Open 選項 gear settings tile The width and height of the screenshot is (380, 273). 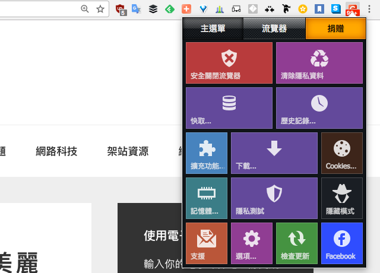pos(251,243)
